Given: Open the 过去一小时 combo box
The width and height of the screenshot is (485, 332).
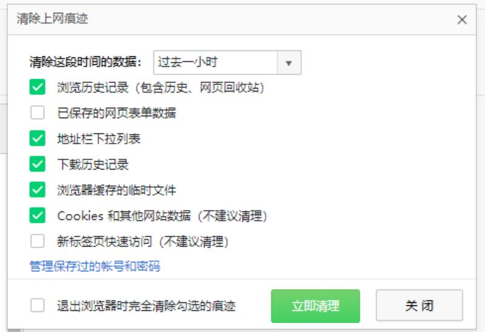Looking at the screenshot, I should (227, 62).
